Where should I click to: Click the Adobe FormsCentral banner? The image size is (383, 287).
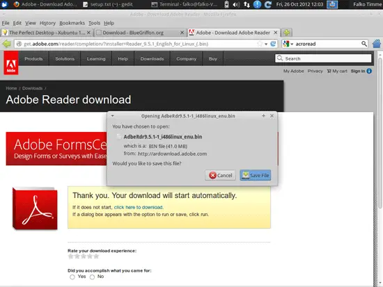pyautogui.click(x=56, y=149)
